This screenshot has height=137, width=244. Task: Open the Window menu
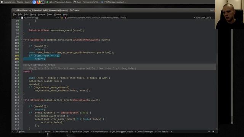58,14
